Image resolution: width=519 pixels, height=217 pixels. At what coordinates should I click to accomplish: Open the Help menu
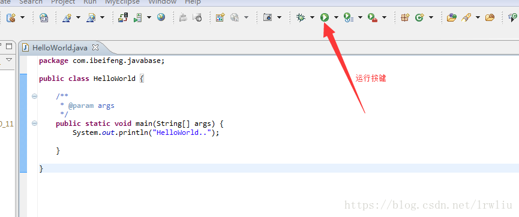[193, 2]
